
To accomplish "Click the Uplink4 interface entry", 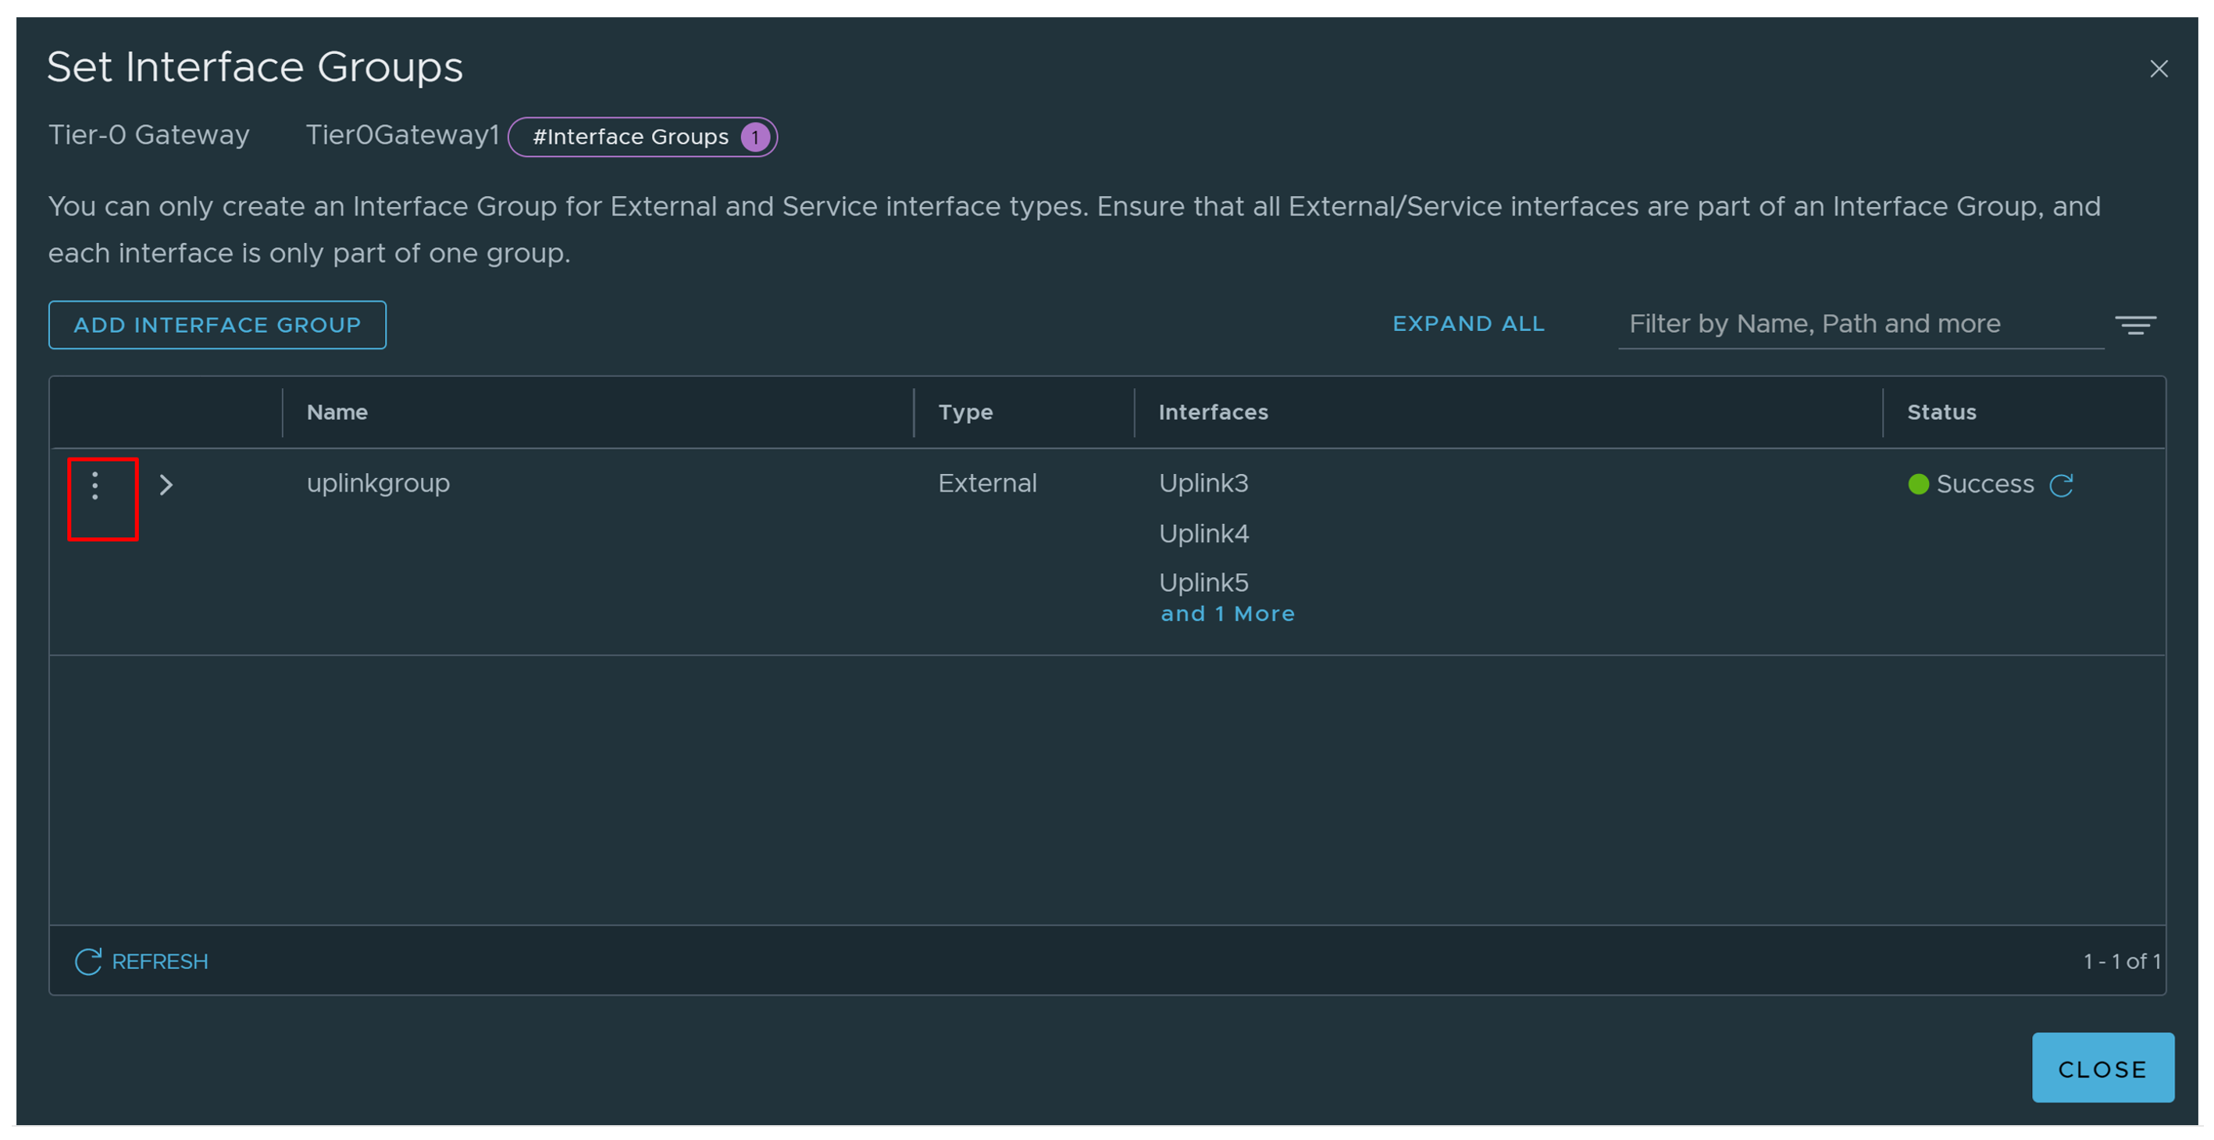I will tap(1203, 533).
